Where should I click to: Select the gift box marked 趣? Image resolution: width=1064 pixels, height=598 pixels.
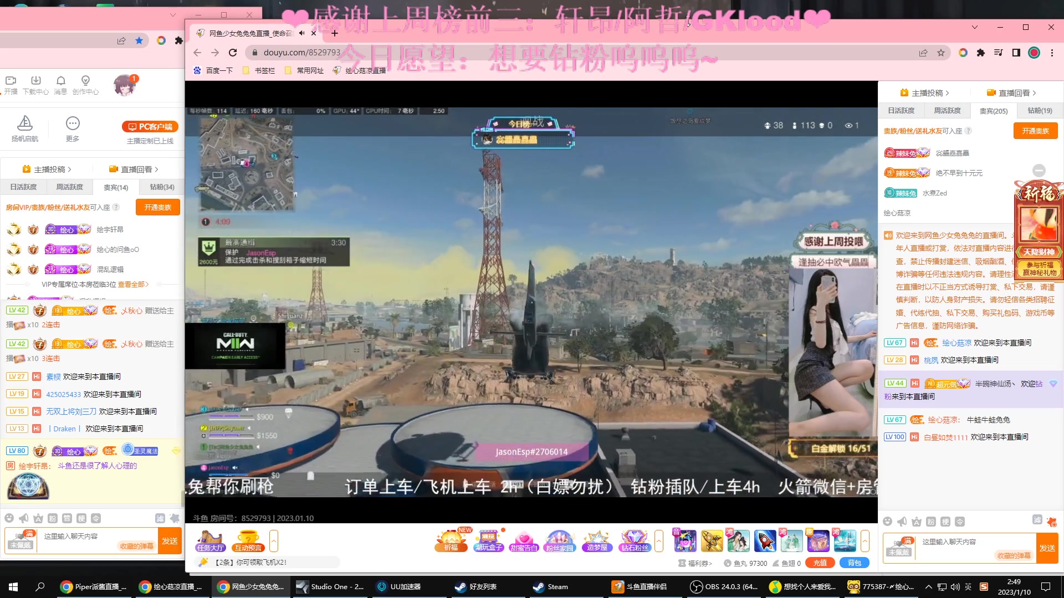tap(818, 541)
